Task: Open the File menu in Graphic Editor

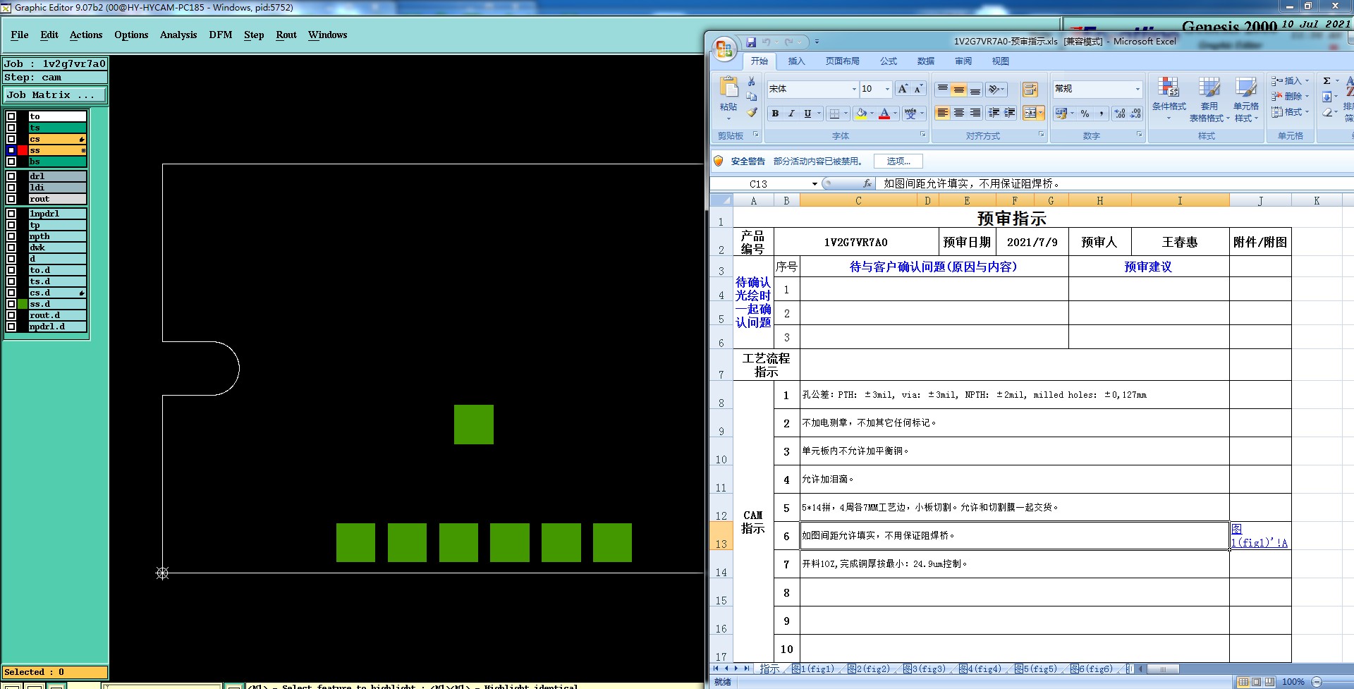Action: (20, 35)
